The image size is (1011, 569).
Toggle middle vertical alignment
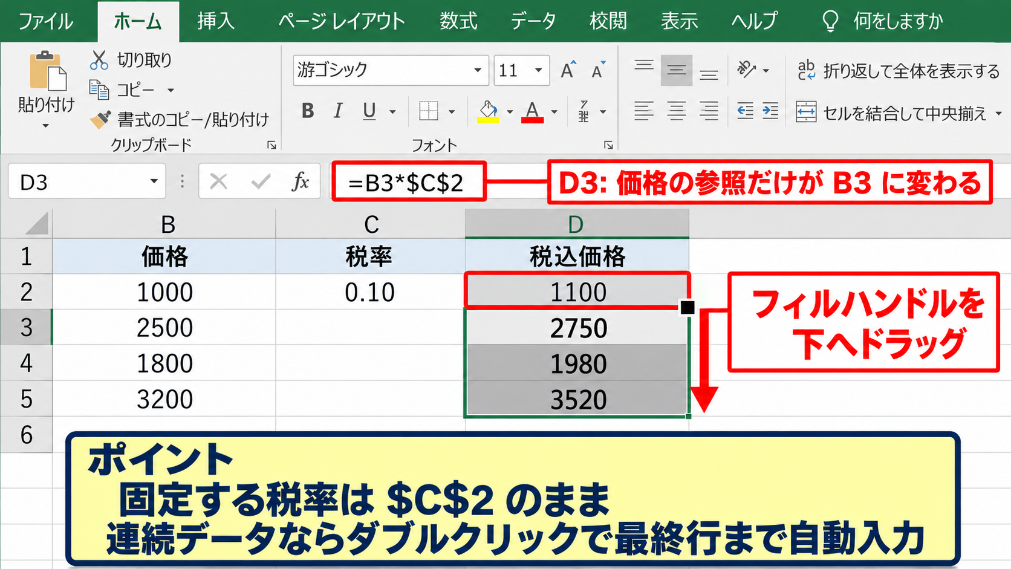[677, 71]
